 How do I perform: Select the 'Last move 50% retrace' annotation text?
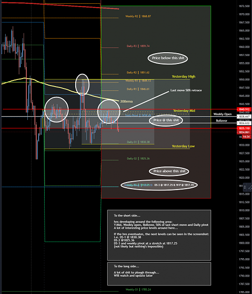click(x=186, y=90)
